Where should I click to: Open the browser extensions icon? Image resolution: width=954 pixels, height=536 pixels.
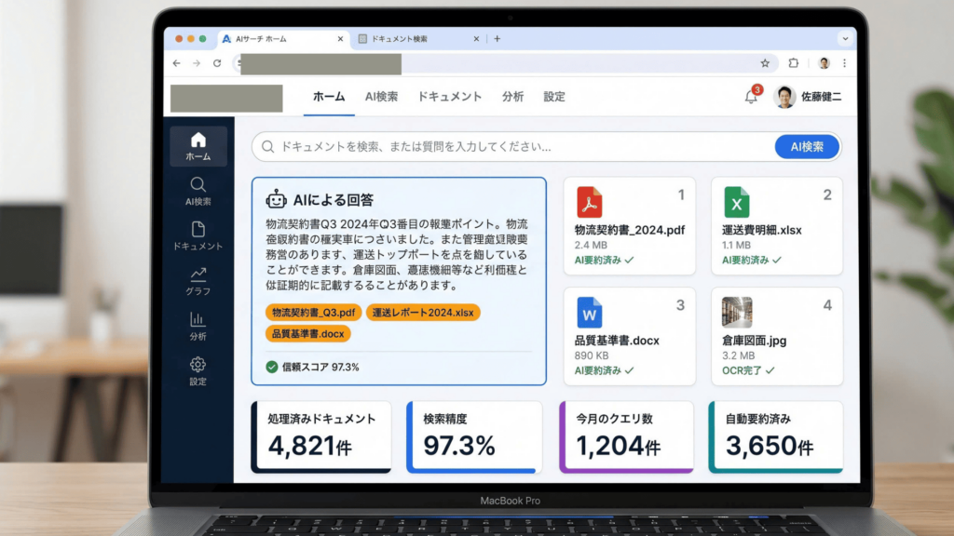(x=794, y=63)
